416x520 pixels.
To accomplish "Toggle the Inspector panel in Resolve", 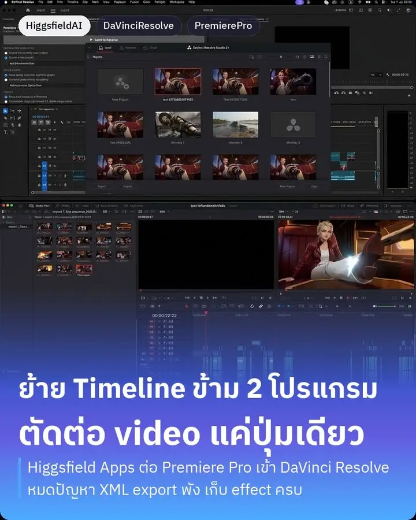I will click(x=393, y=206).
